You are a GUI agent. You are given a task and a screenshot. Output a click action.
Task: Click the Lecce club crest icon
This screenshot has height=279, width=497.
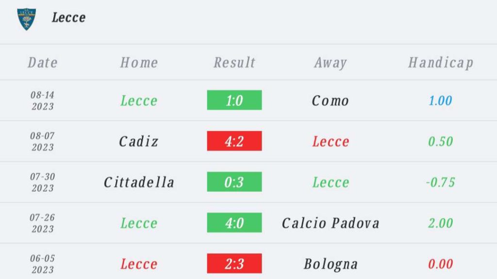coord(26,18)
